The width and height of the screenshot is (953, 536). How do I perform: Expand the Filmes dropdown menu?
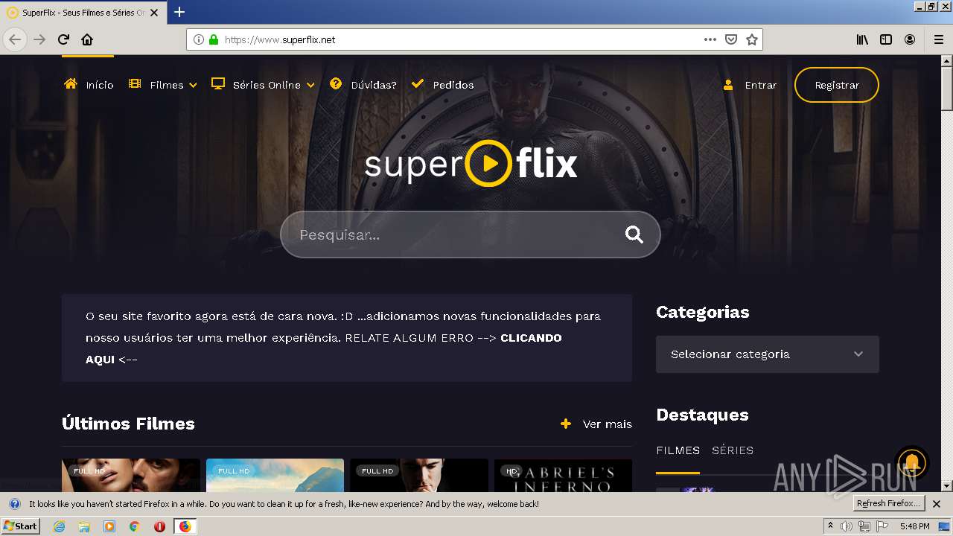click(x=163, y=85)
